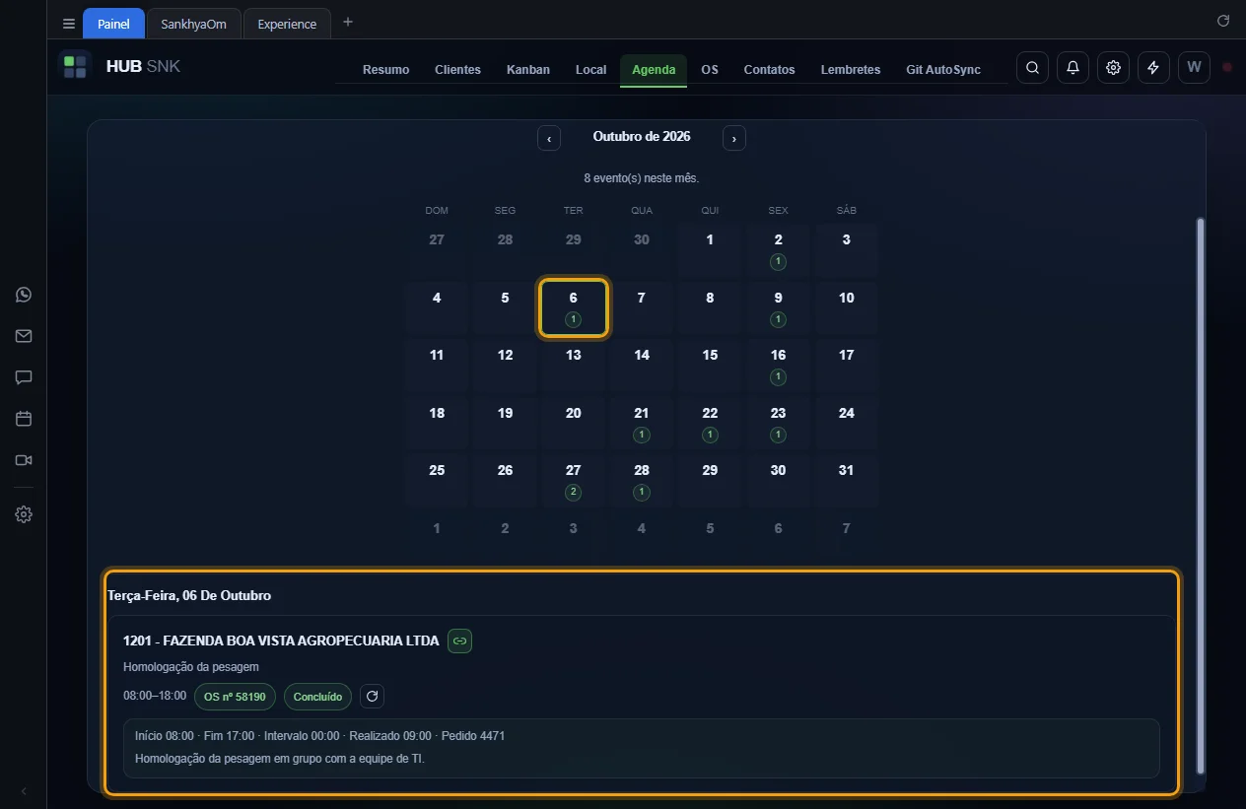1246x809 pixels.
Task: Select the Agenda menu item
Action: (654, 70)
